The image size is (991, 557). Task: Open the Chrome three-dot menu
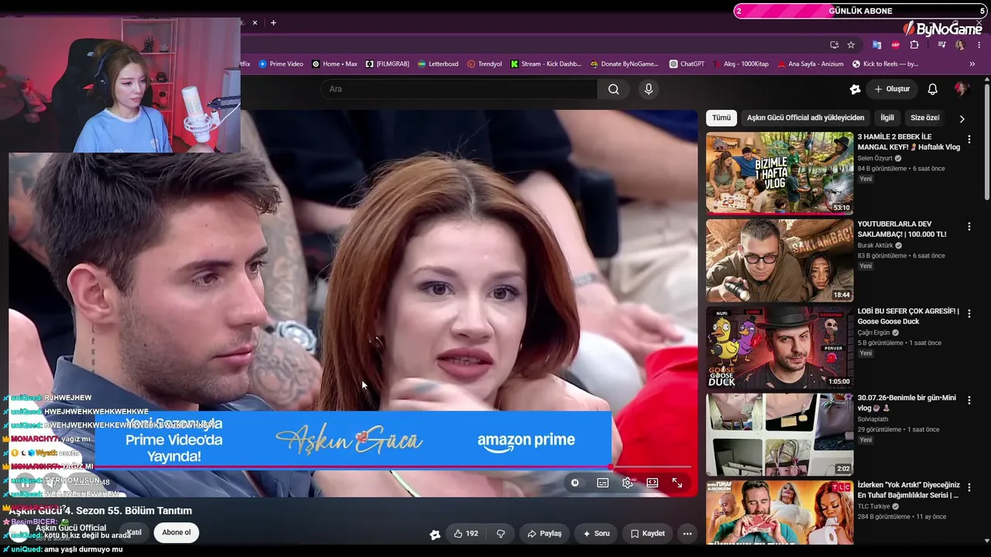[x=979, y=45]
